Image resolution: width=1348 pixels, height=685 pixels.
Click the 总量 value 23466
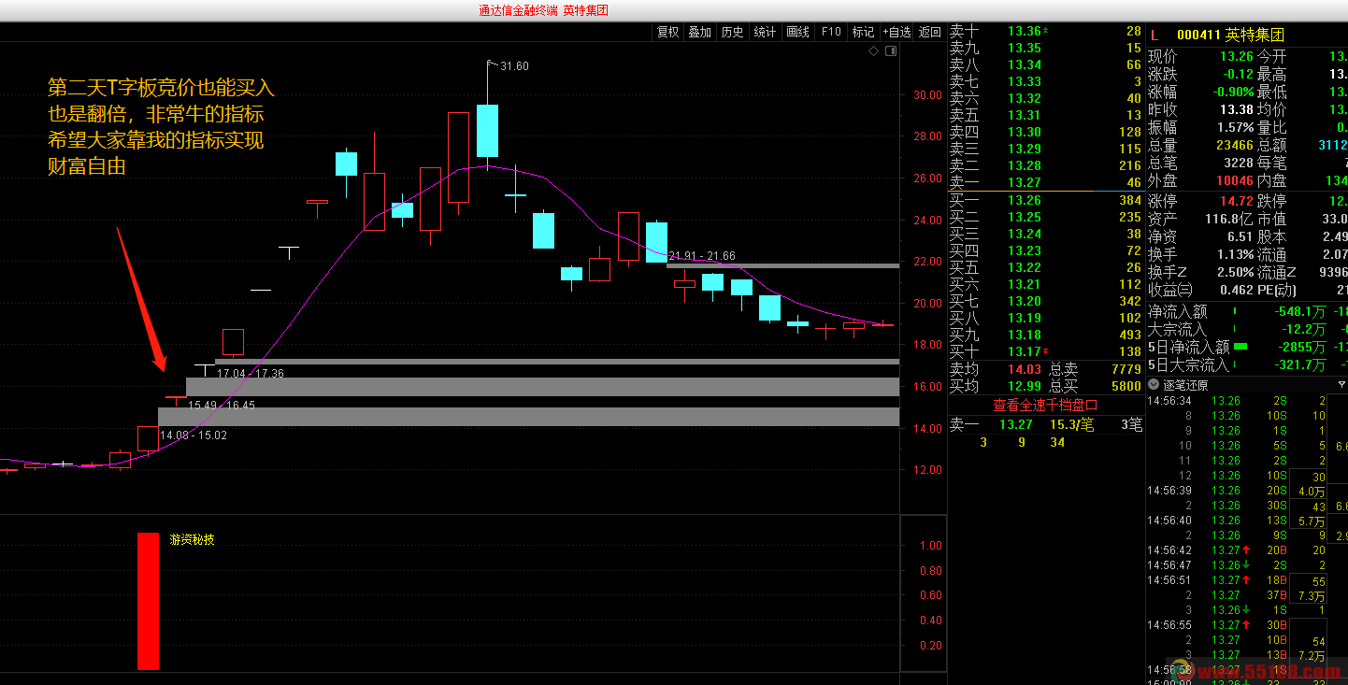click(1234, 145)
